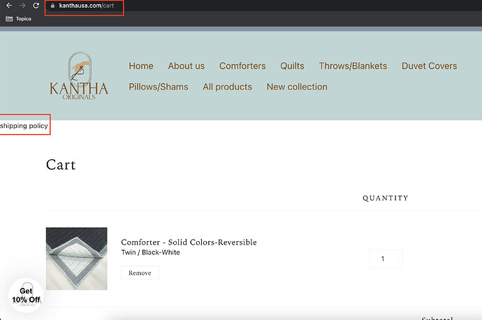Screen dimensions: 482x320
Task: Remove the comforter from cart
Action: pyautogui.click(x=140, y=273)
